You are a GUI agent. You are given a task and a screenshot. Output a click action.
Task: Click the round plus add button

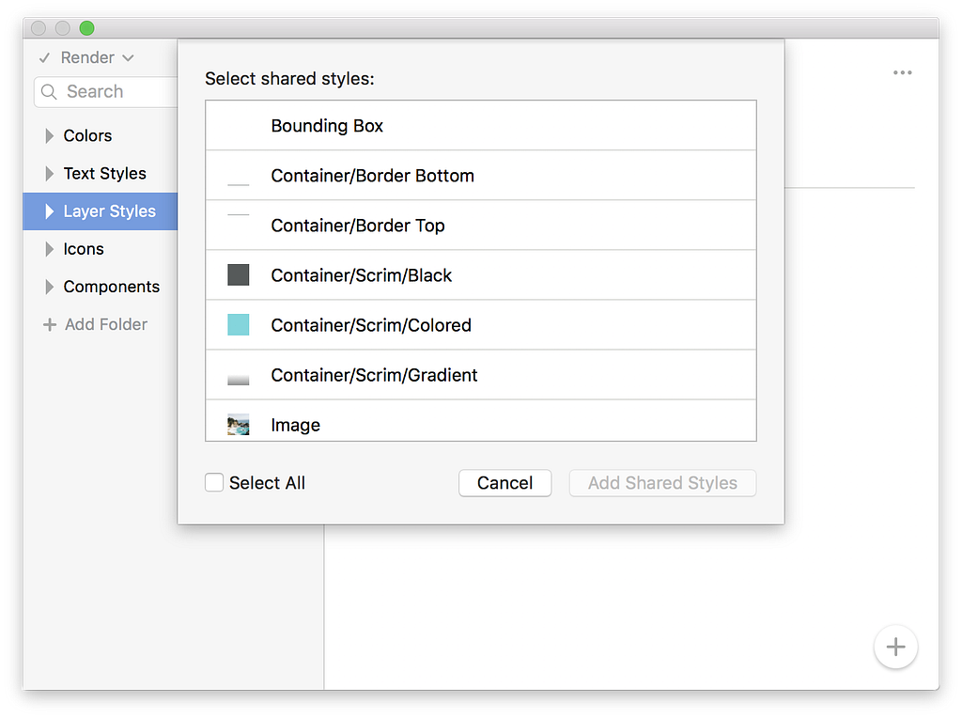(895, 647)
